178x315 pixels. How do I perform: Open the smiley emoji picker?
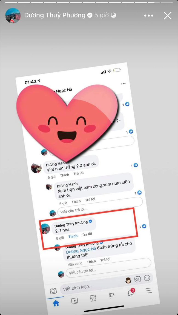click(147, 278)
